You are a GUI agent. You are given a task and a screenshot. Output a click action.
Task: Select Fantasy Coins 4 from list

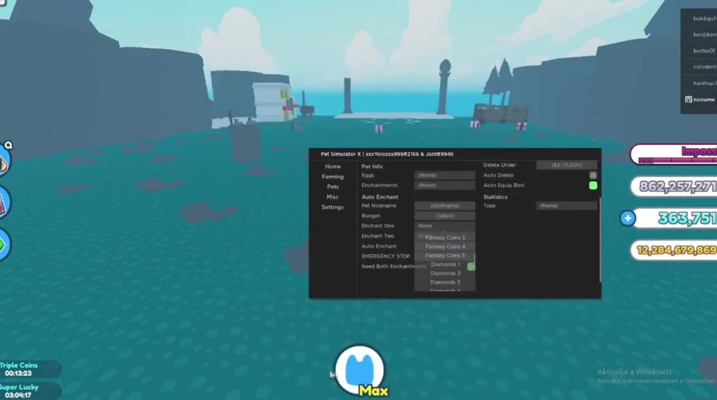coord(445,247)
